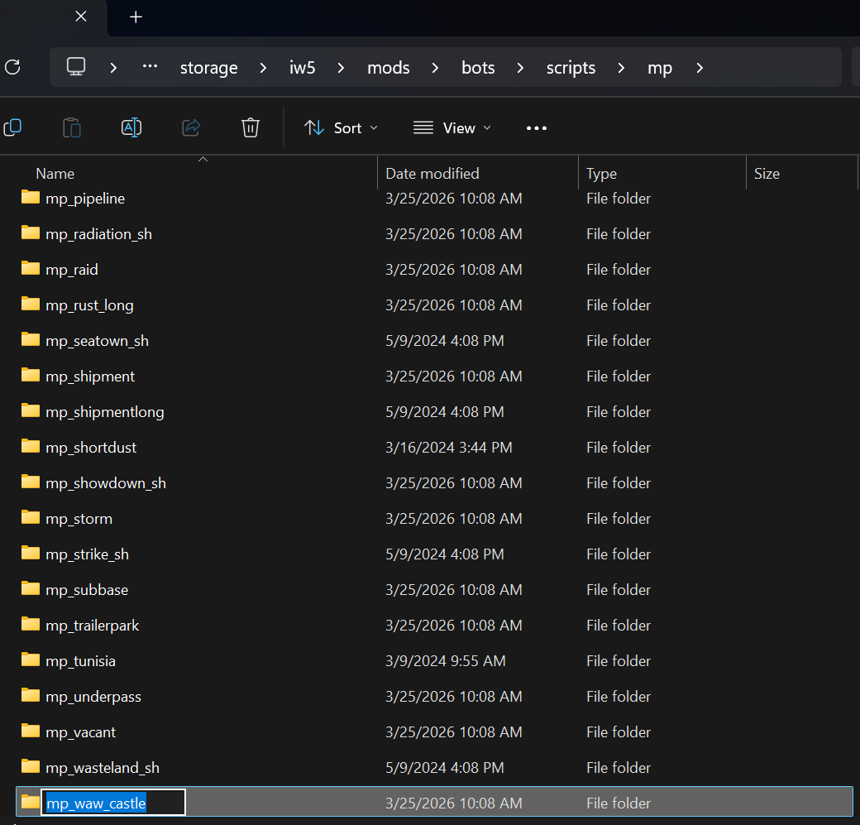Sort by the Size column header
The height and width of the screenshot is (825, 860).
[767, 174]
